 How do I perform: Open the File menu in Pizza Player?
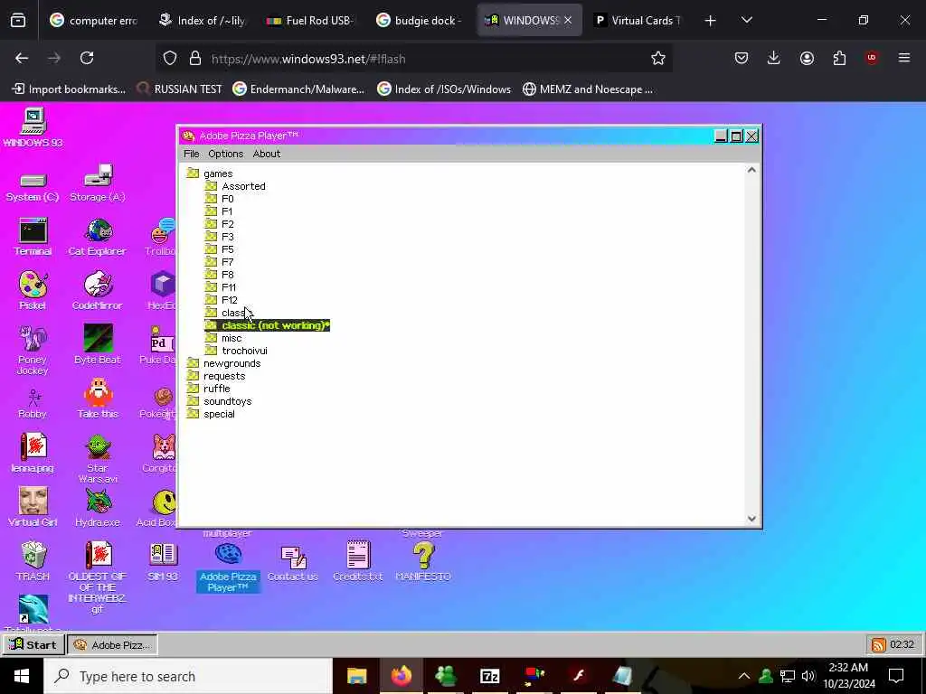[x=192, y=154]
